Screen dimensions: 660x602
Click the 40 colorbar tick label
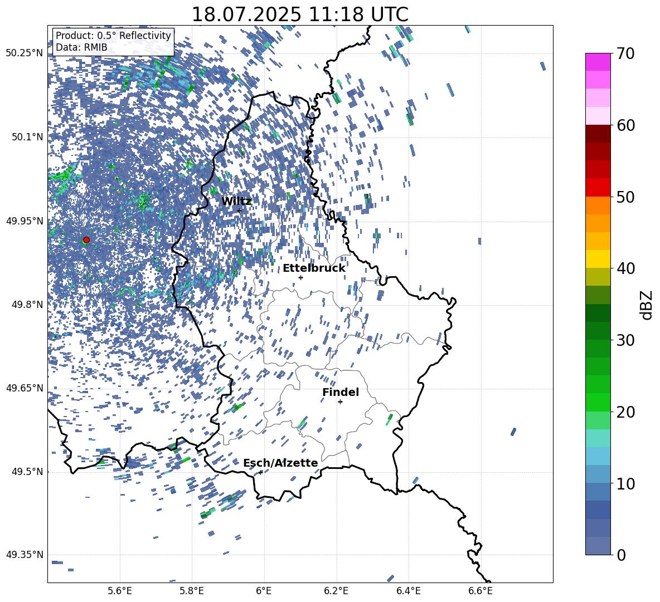[626, 268]
